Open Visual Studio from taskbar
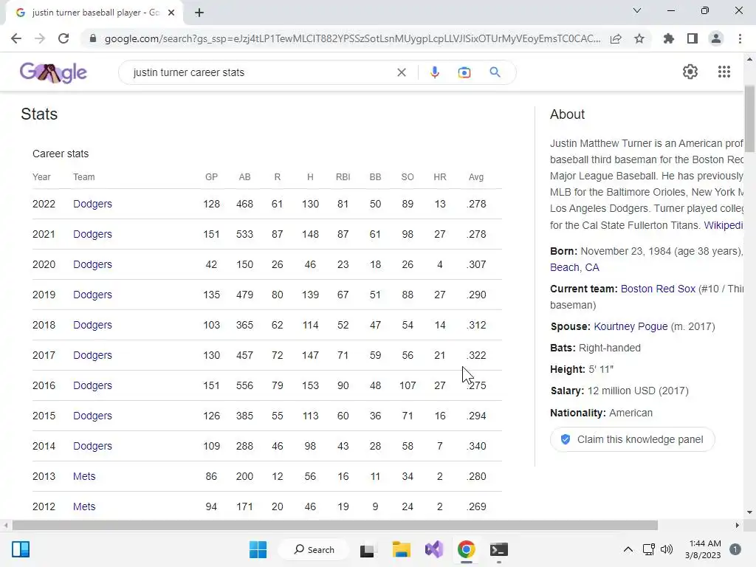756x567 pixels. (x=434, y=549)
